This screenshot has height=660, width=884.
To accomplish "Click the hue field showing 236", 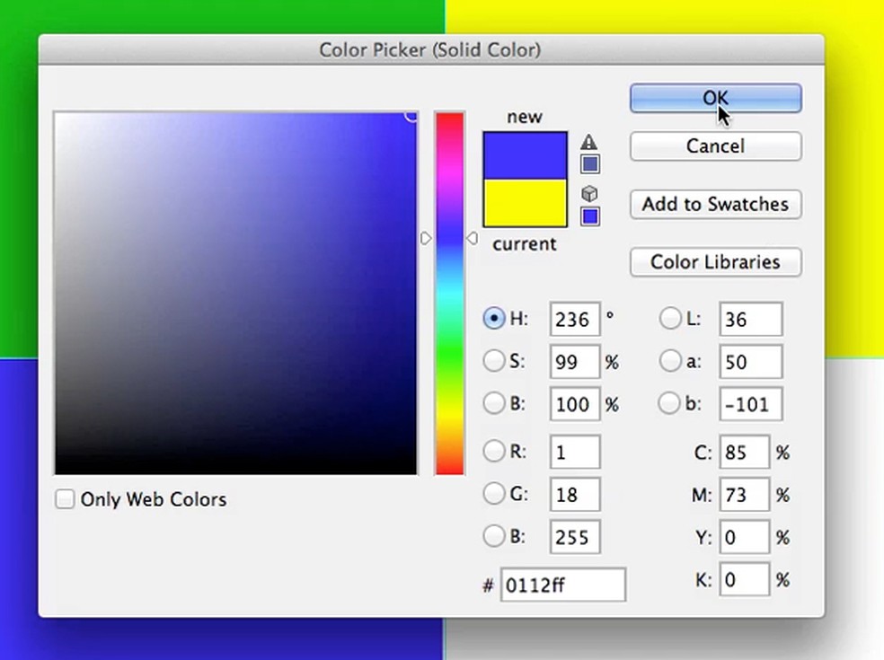I will [574, 319].
